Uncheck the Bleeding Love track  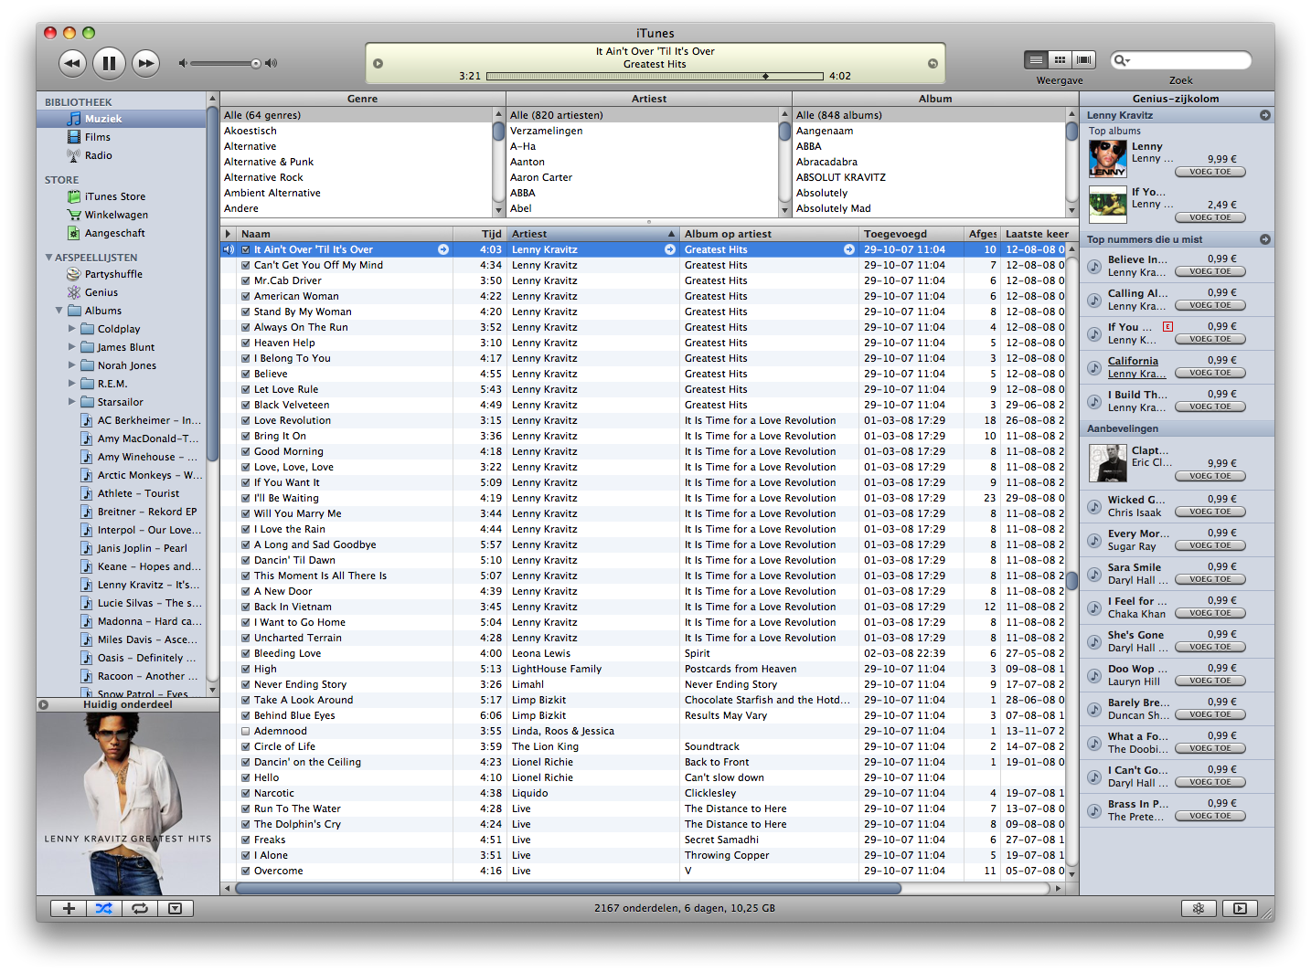[246, 653]
